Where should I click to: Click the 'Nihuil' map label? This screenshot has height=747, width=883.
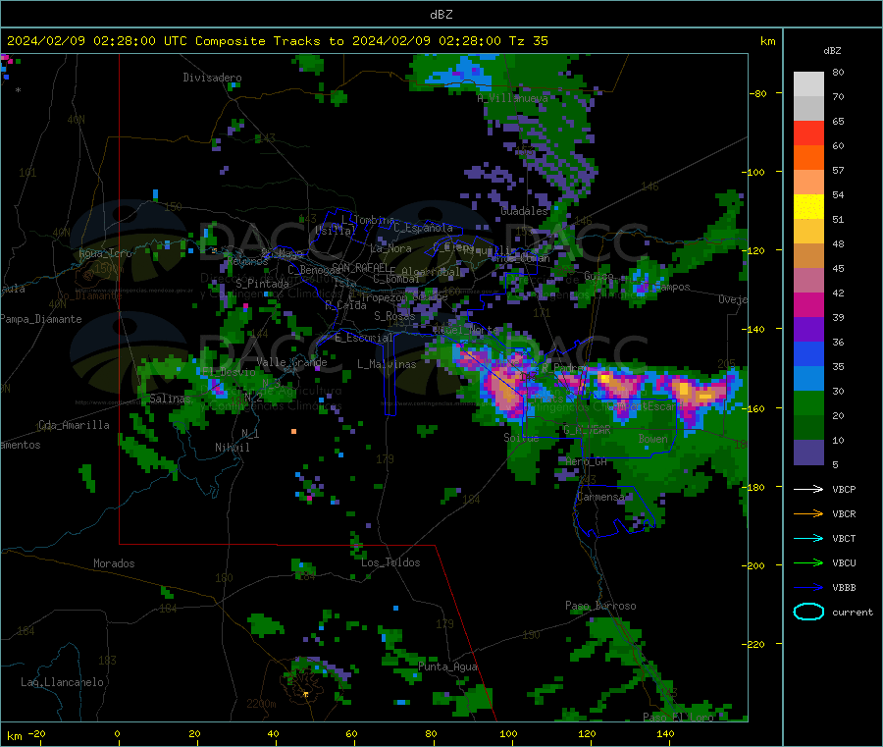[233, 448]
